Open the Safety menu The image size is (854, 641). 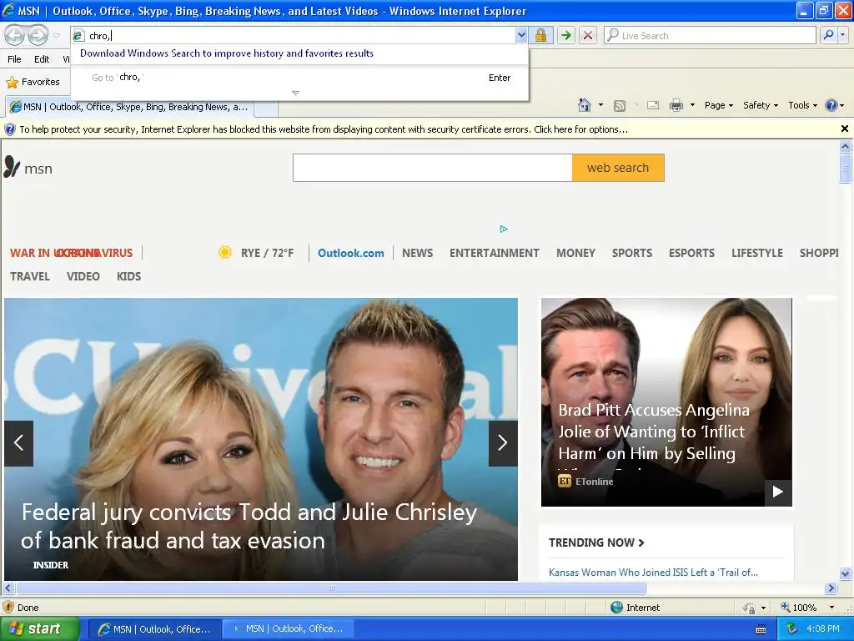[x=761, y=105]
